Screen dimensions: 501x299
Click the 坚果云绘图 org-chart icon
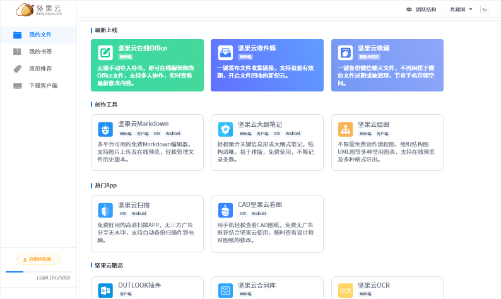tap(345, 129)
